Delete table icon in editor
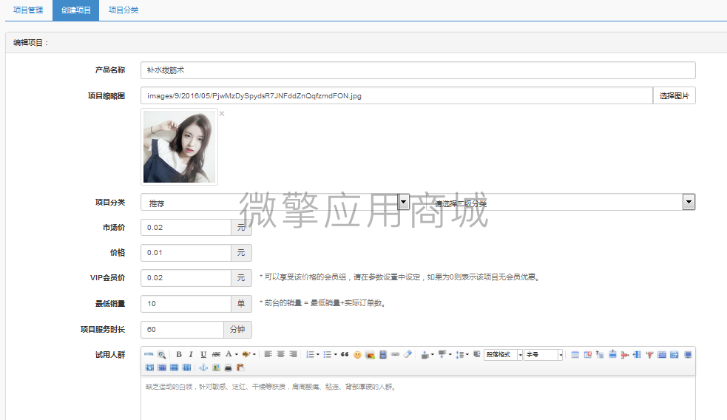The image size is (727, 420). tap(587, 355)
